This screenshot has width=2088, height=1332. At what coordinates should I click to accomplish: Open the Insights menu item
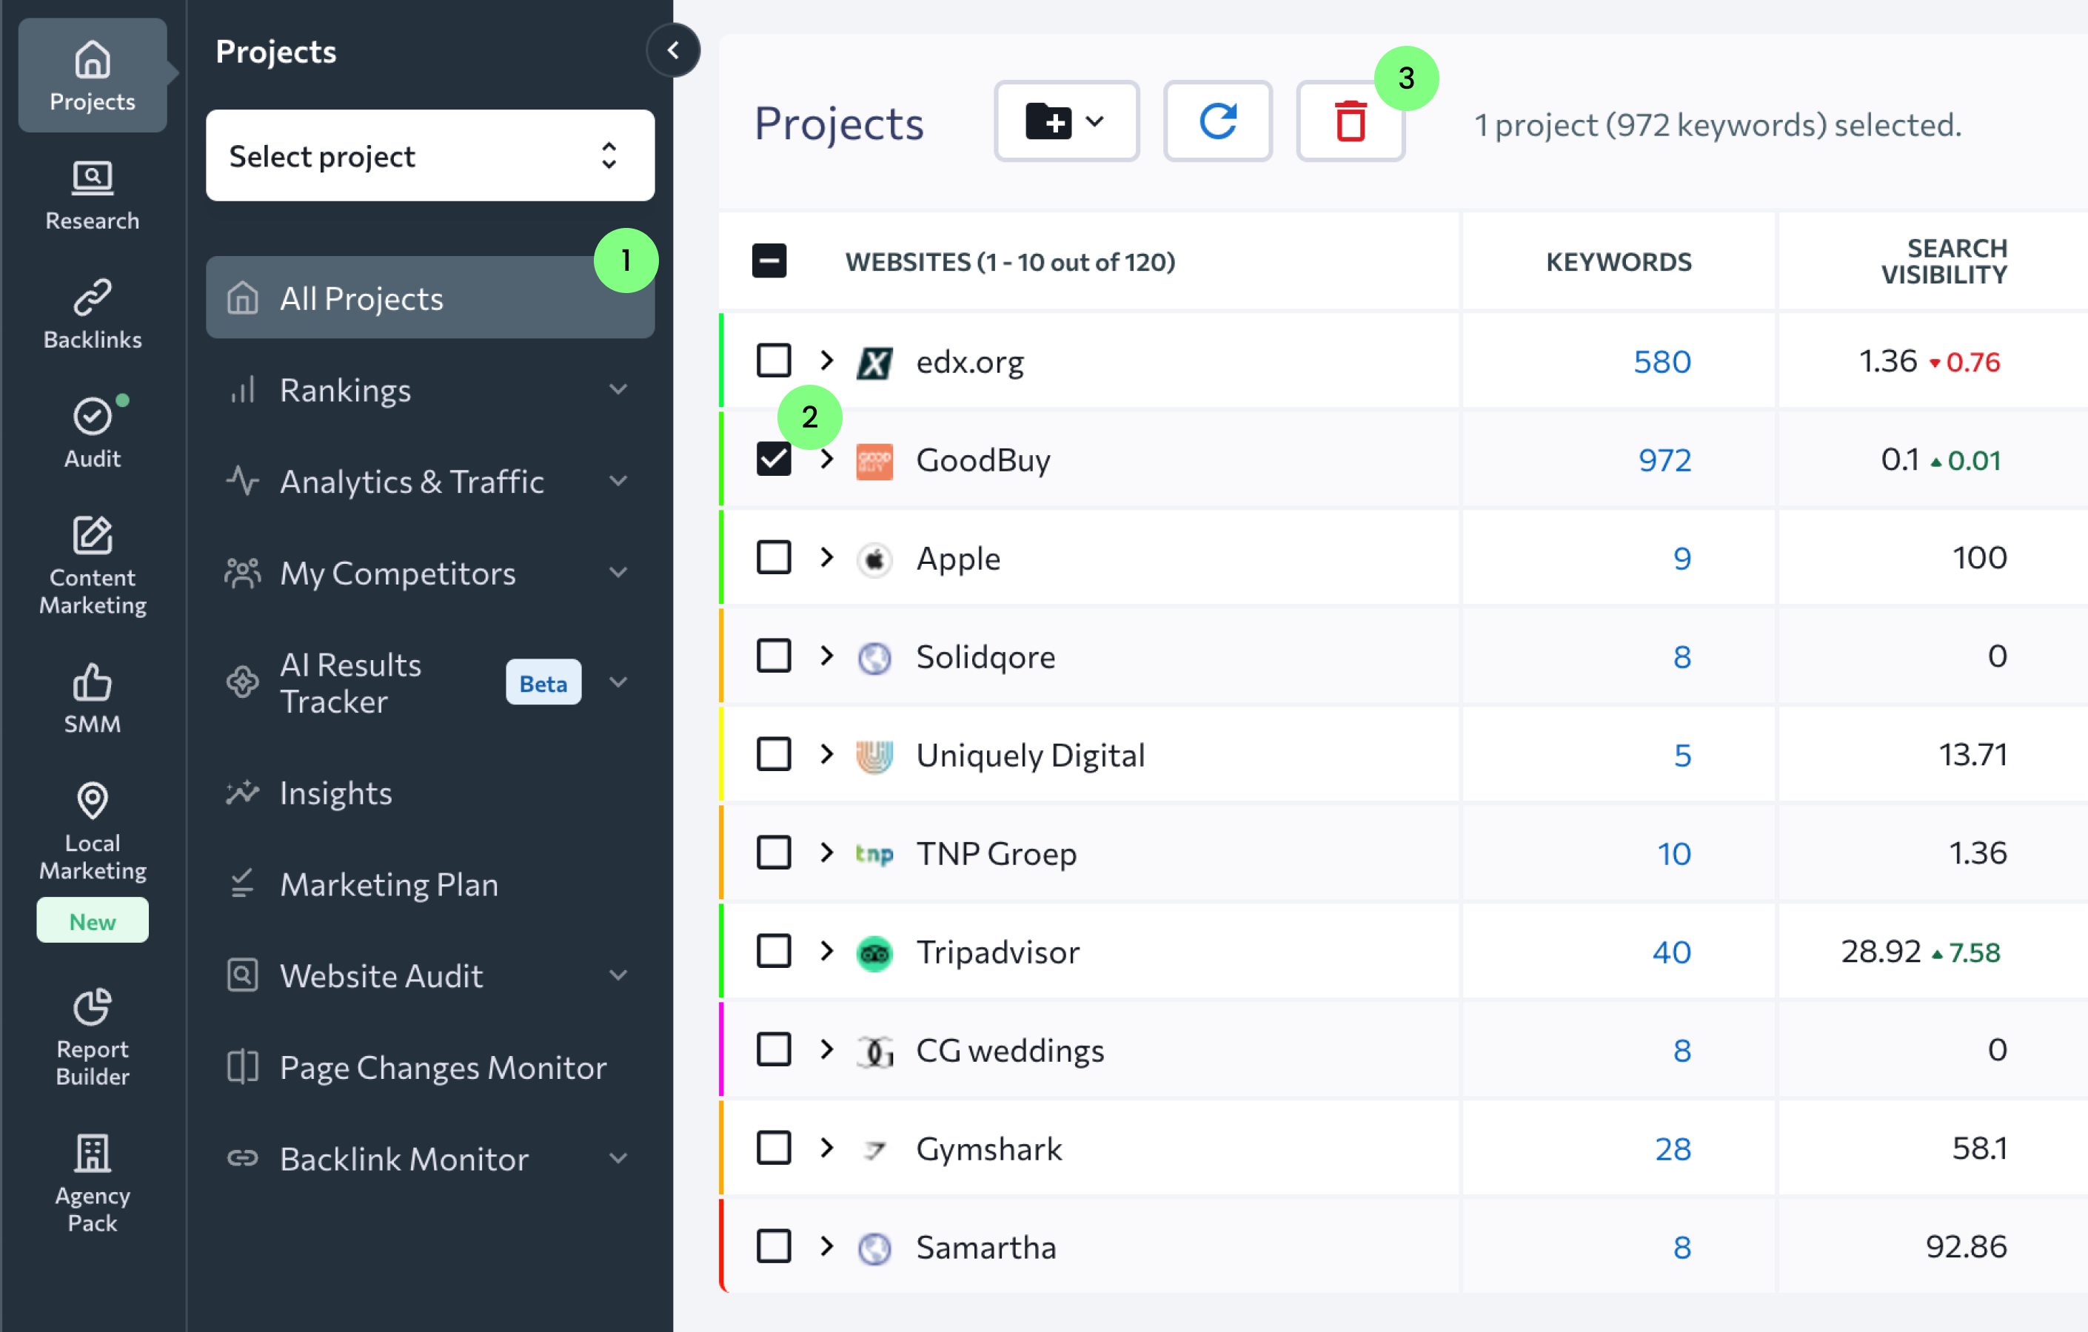(430, 794)
